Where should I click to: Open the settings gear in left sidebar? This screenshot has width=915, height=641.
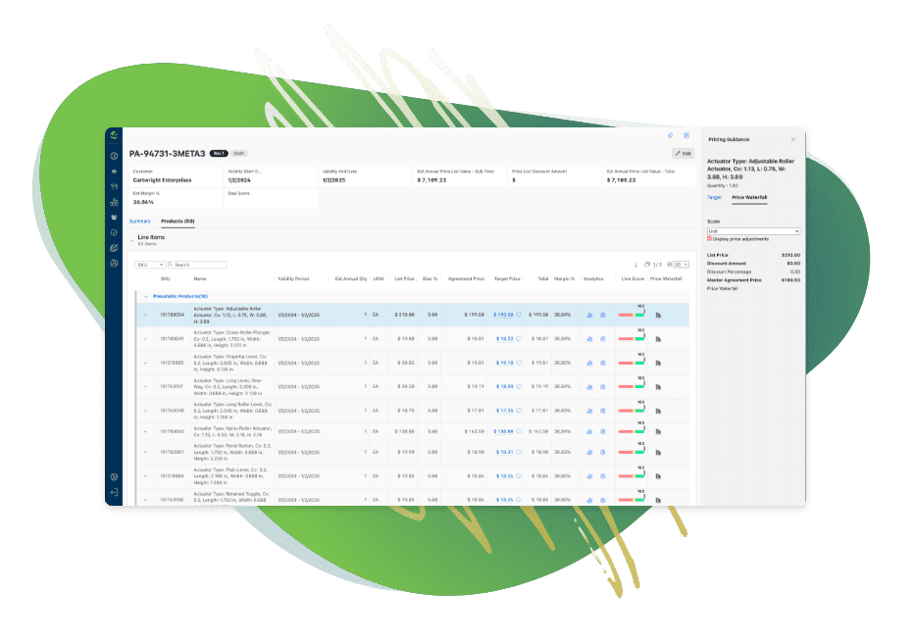tap(114, 476)
